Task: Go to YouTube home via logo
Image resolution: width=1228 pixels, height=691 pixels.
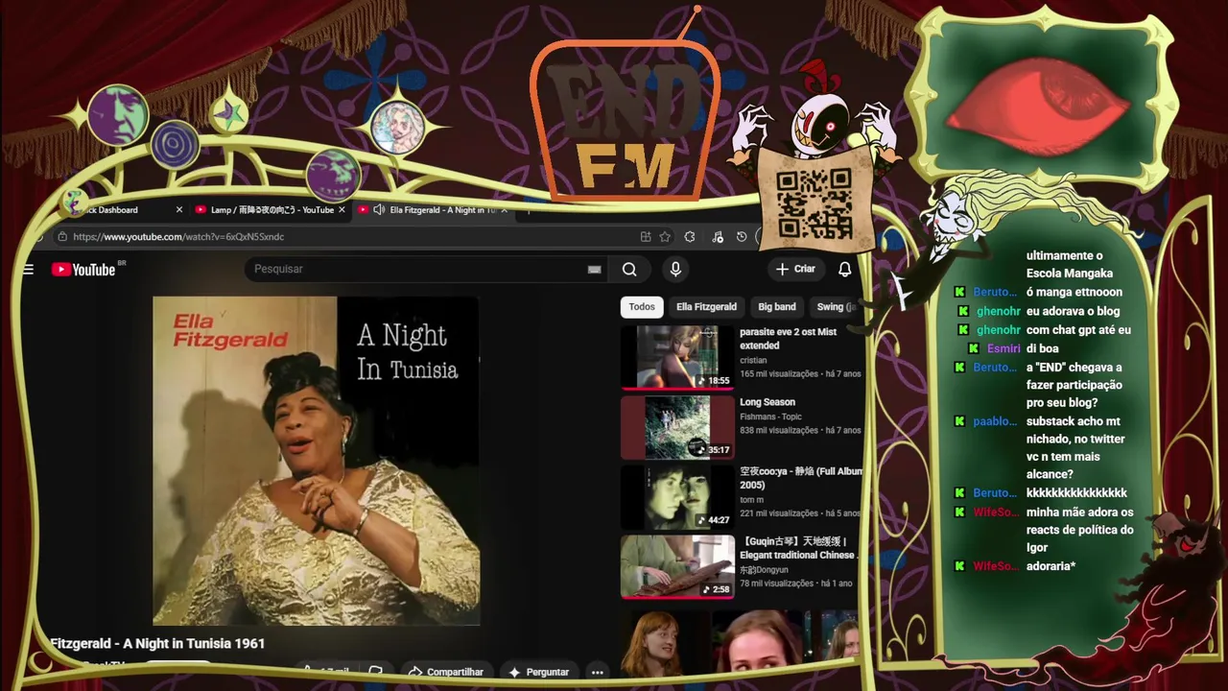Action: coord(83,270)
